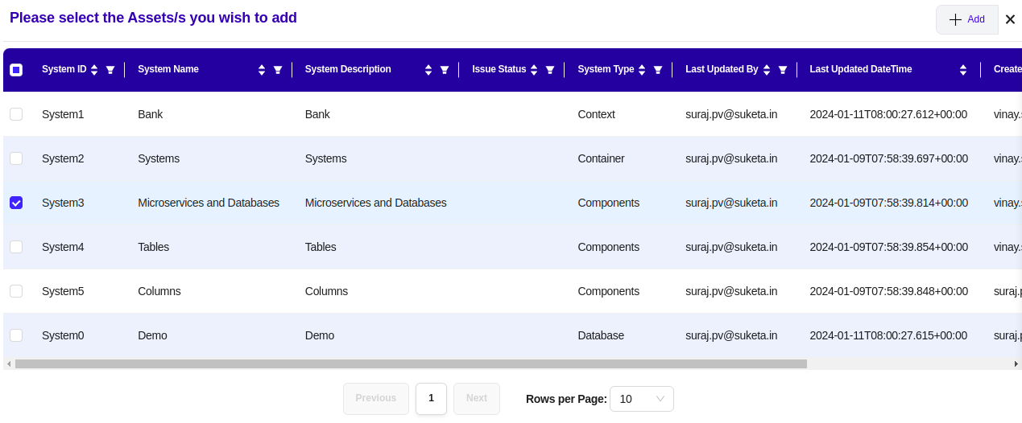
Task: Sort by Last Updated DateTime arrows
Action: pyautogui.click(x=963, y=70)
